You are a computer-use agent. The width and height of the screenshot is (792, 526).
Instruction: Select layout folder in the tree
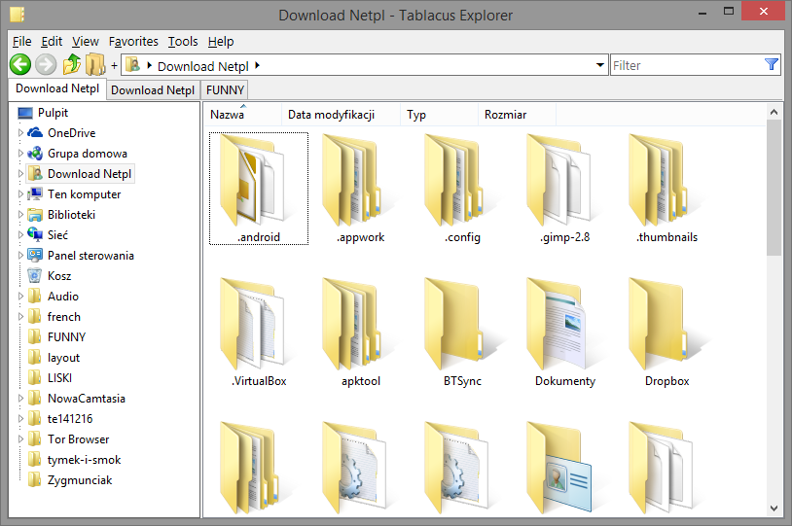point(63,358)
